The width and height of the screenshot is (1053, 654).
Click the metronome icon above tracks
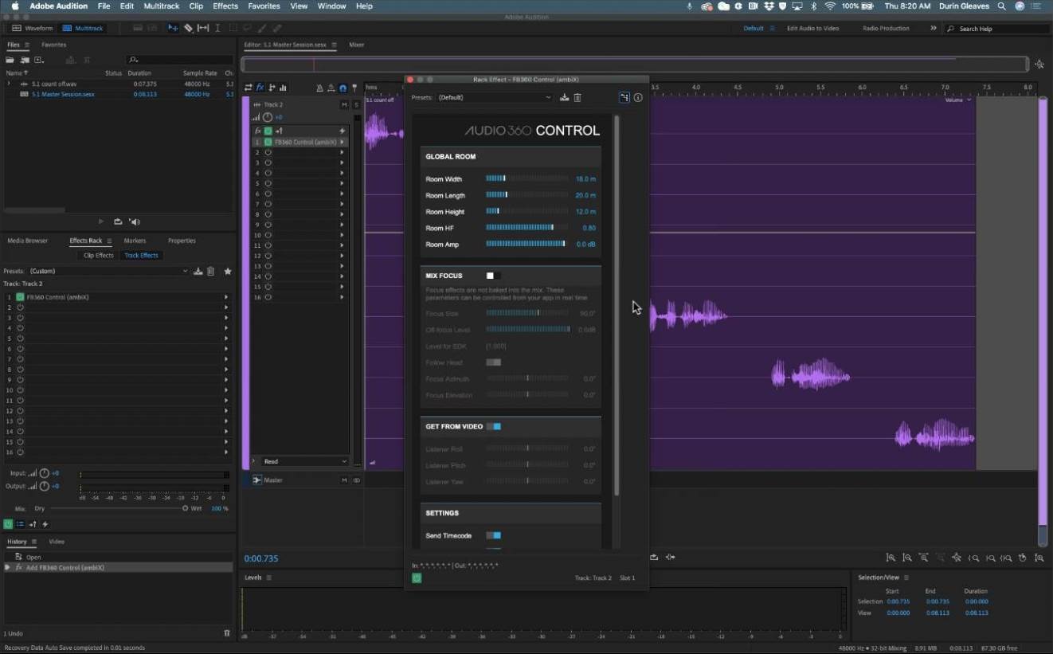click(x=319, y=88)
